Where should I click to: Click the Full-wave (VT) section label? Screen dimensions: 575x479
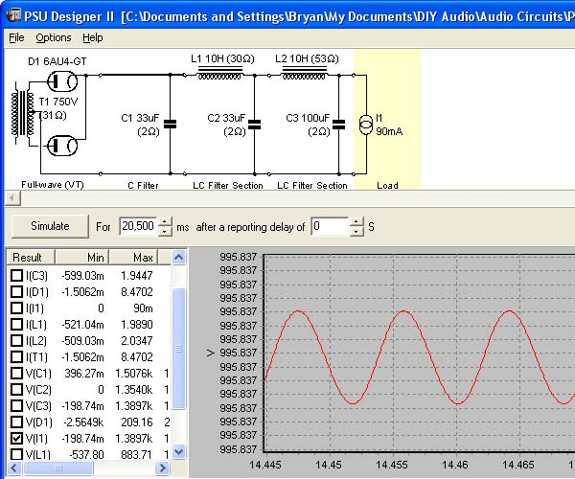coord(53,185)
